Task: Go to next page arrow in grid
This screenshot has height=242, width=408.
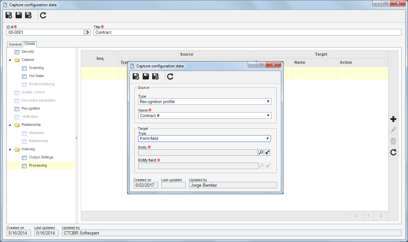Action: tap(380, 216)
